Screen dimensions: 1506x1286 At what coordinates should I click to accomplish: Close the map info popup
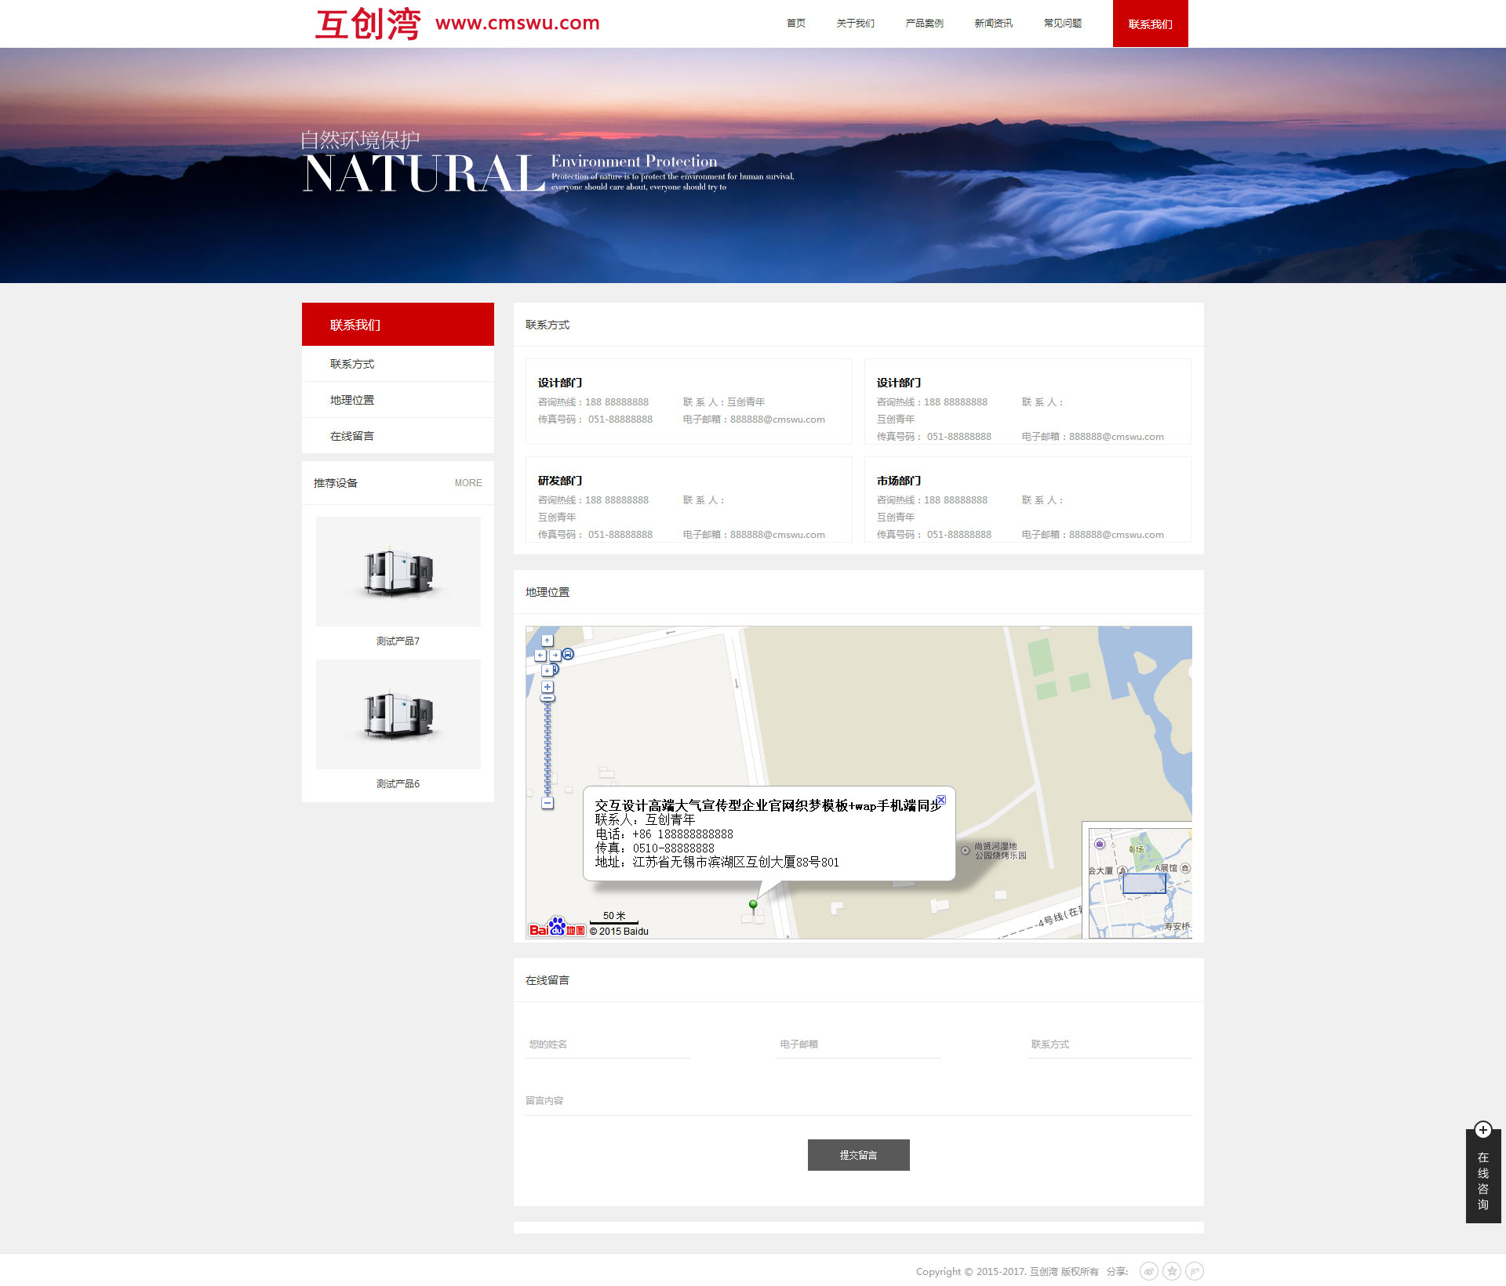941,800
